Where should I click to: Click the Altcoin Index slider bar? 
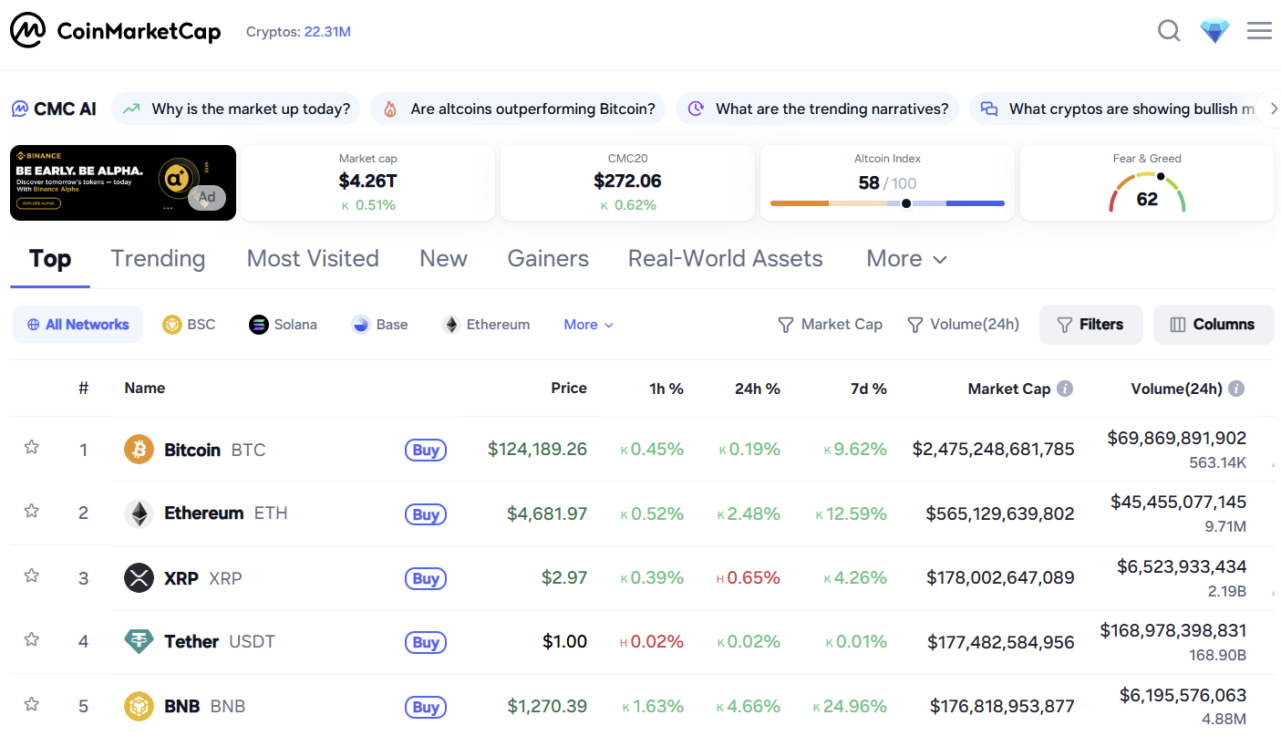click(x=887, y=203)
